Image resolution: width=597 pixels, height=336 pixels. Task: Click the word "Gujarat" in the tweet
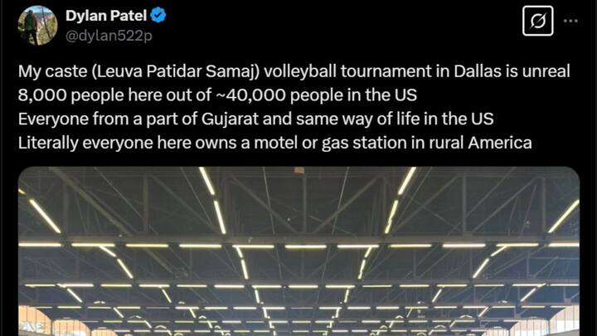click(230, 119)
